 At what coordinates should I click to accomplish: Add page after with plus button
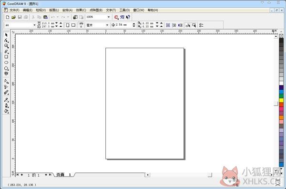[46, 175]
